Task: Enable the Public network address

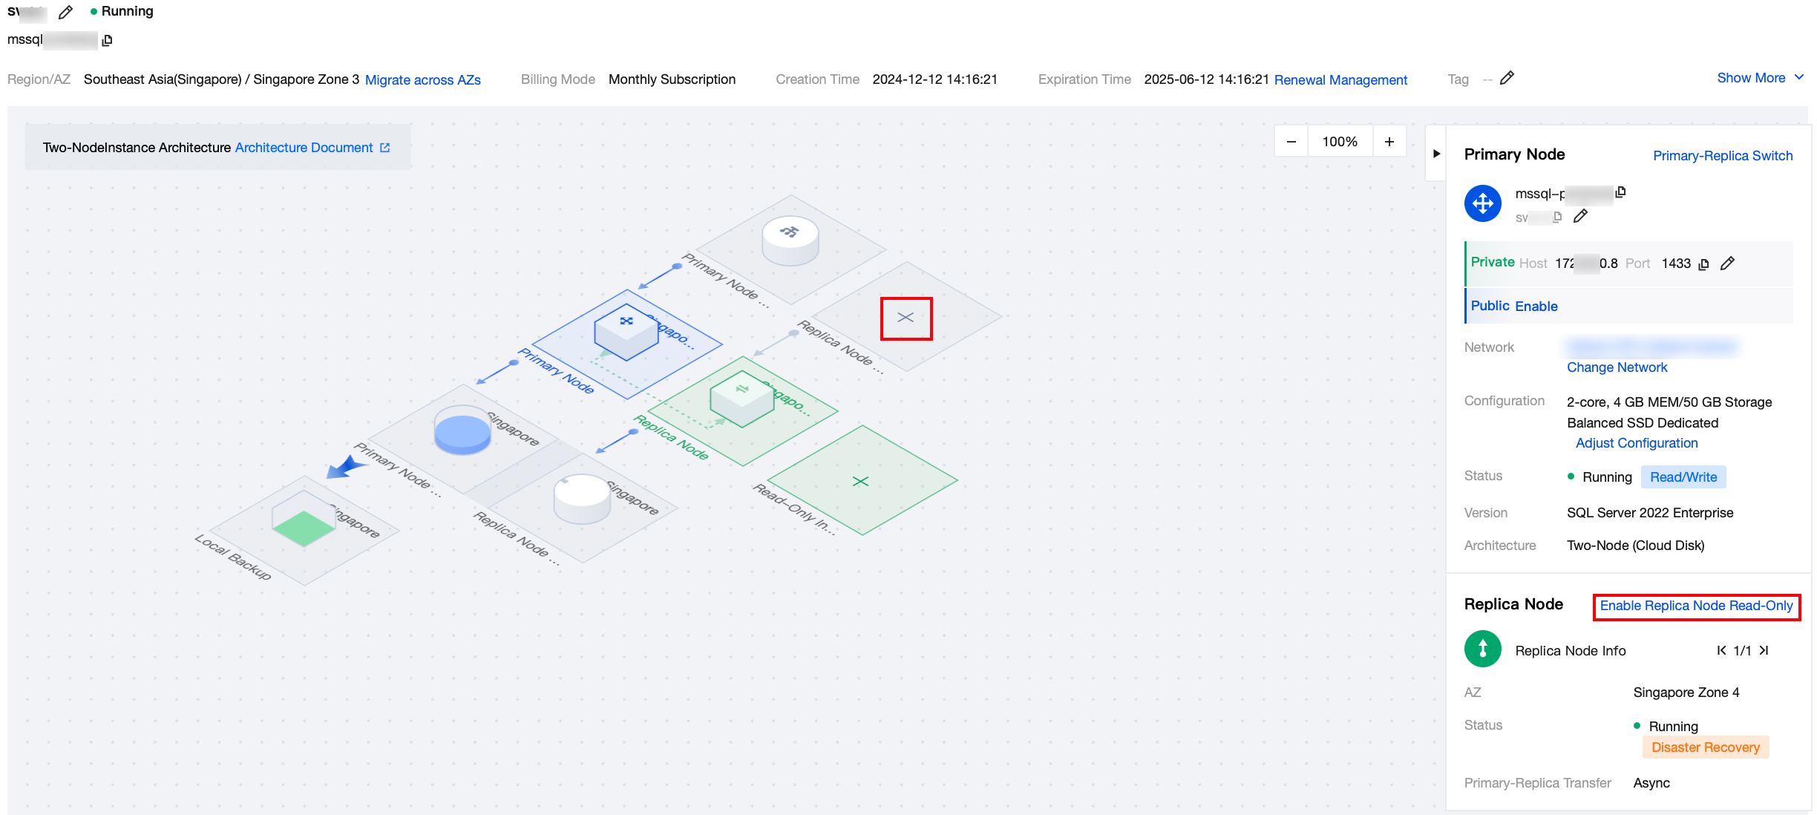Action: click(x=1536, y=307)
